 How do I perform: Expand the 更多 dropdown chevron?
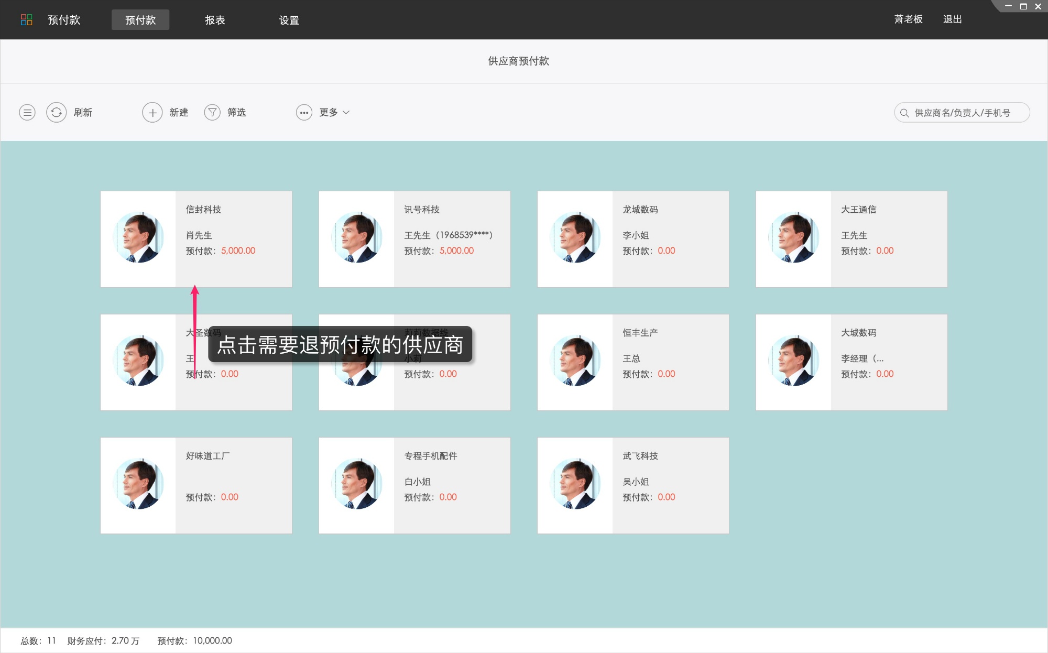pyautogui.click(x=346, y=112)
